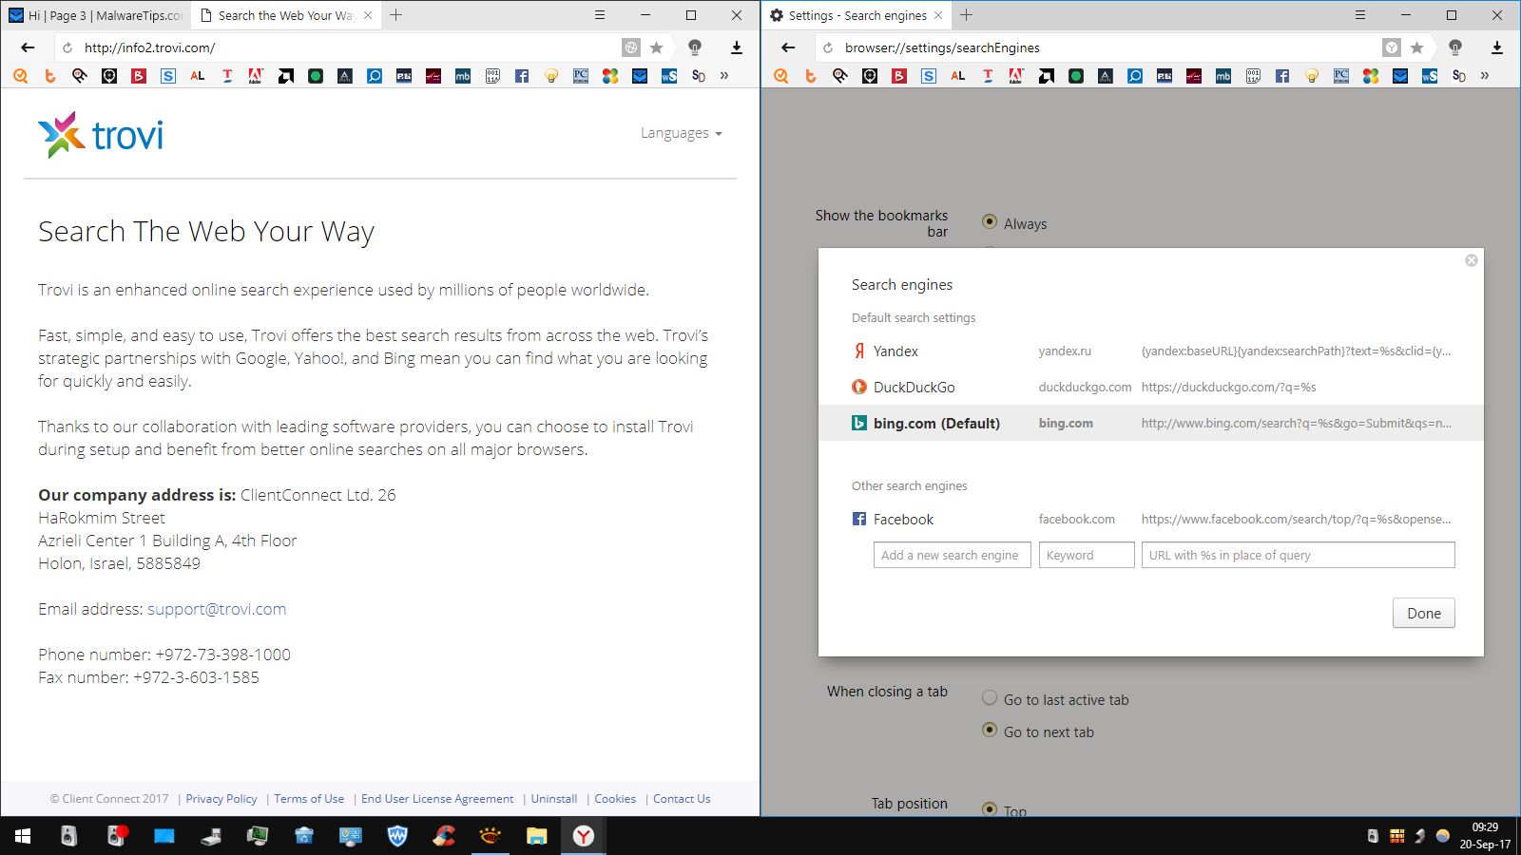Select the 'Always' show bookmarks bar option
Screen dimensions: 1521x855
pyautogui.click(x=990, y=221)
